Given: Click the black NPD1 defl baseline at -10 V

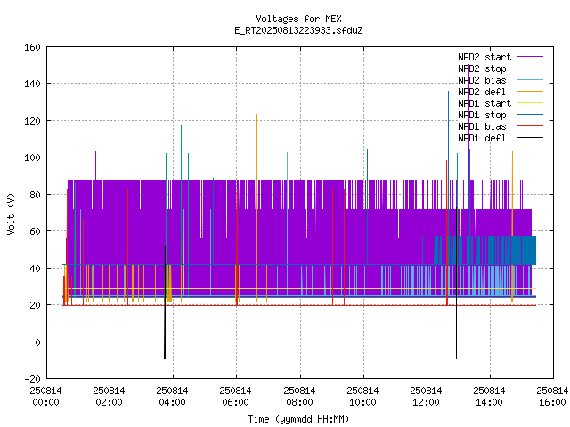Looking at the screenshot, I should pos(299,359).
